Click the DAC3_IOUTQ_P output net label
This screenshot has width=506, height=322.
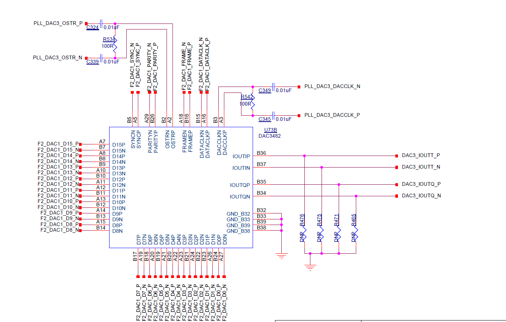click(x=421, y=184)
